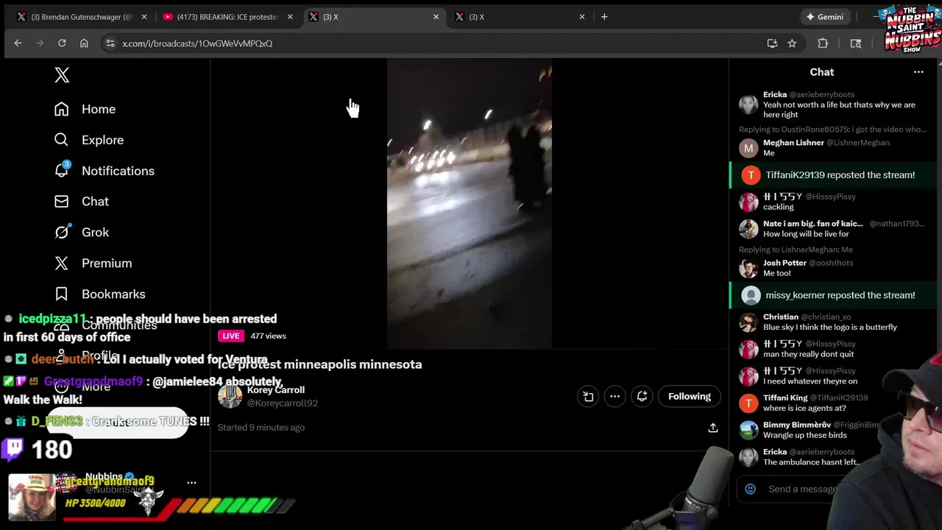The image size is (942, 530).
Task: Click Korey Carroll's avatar
Action: click(x=230, y=396)
